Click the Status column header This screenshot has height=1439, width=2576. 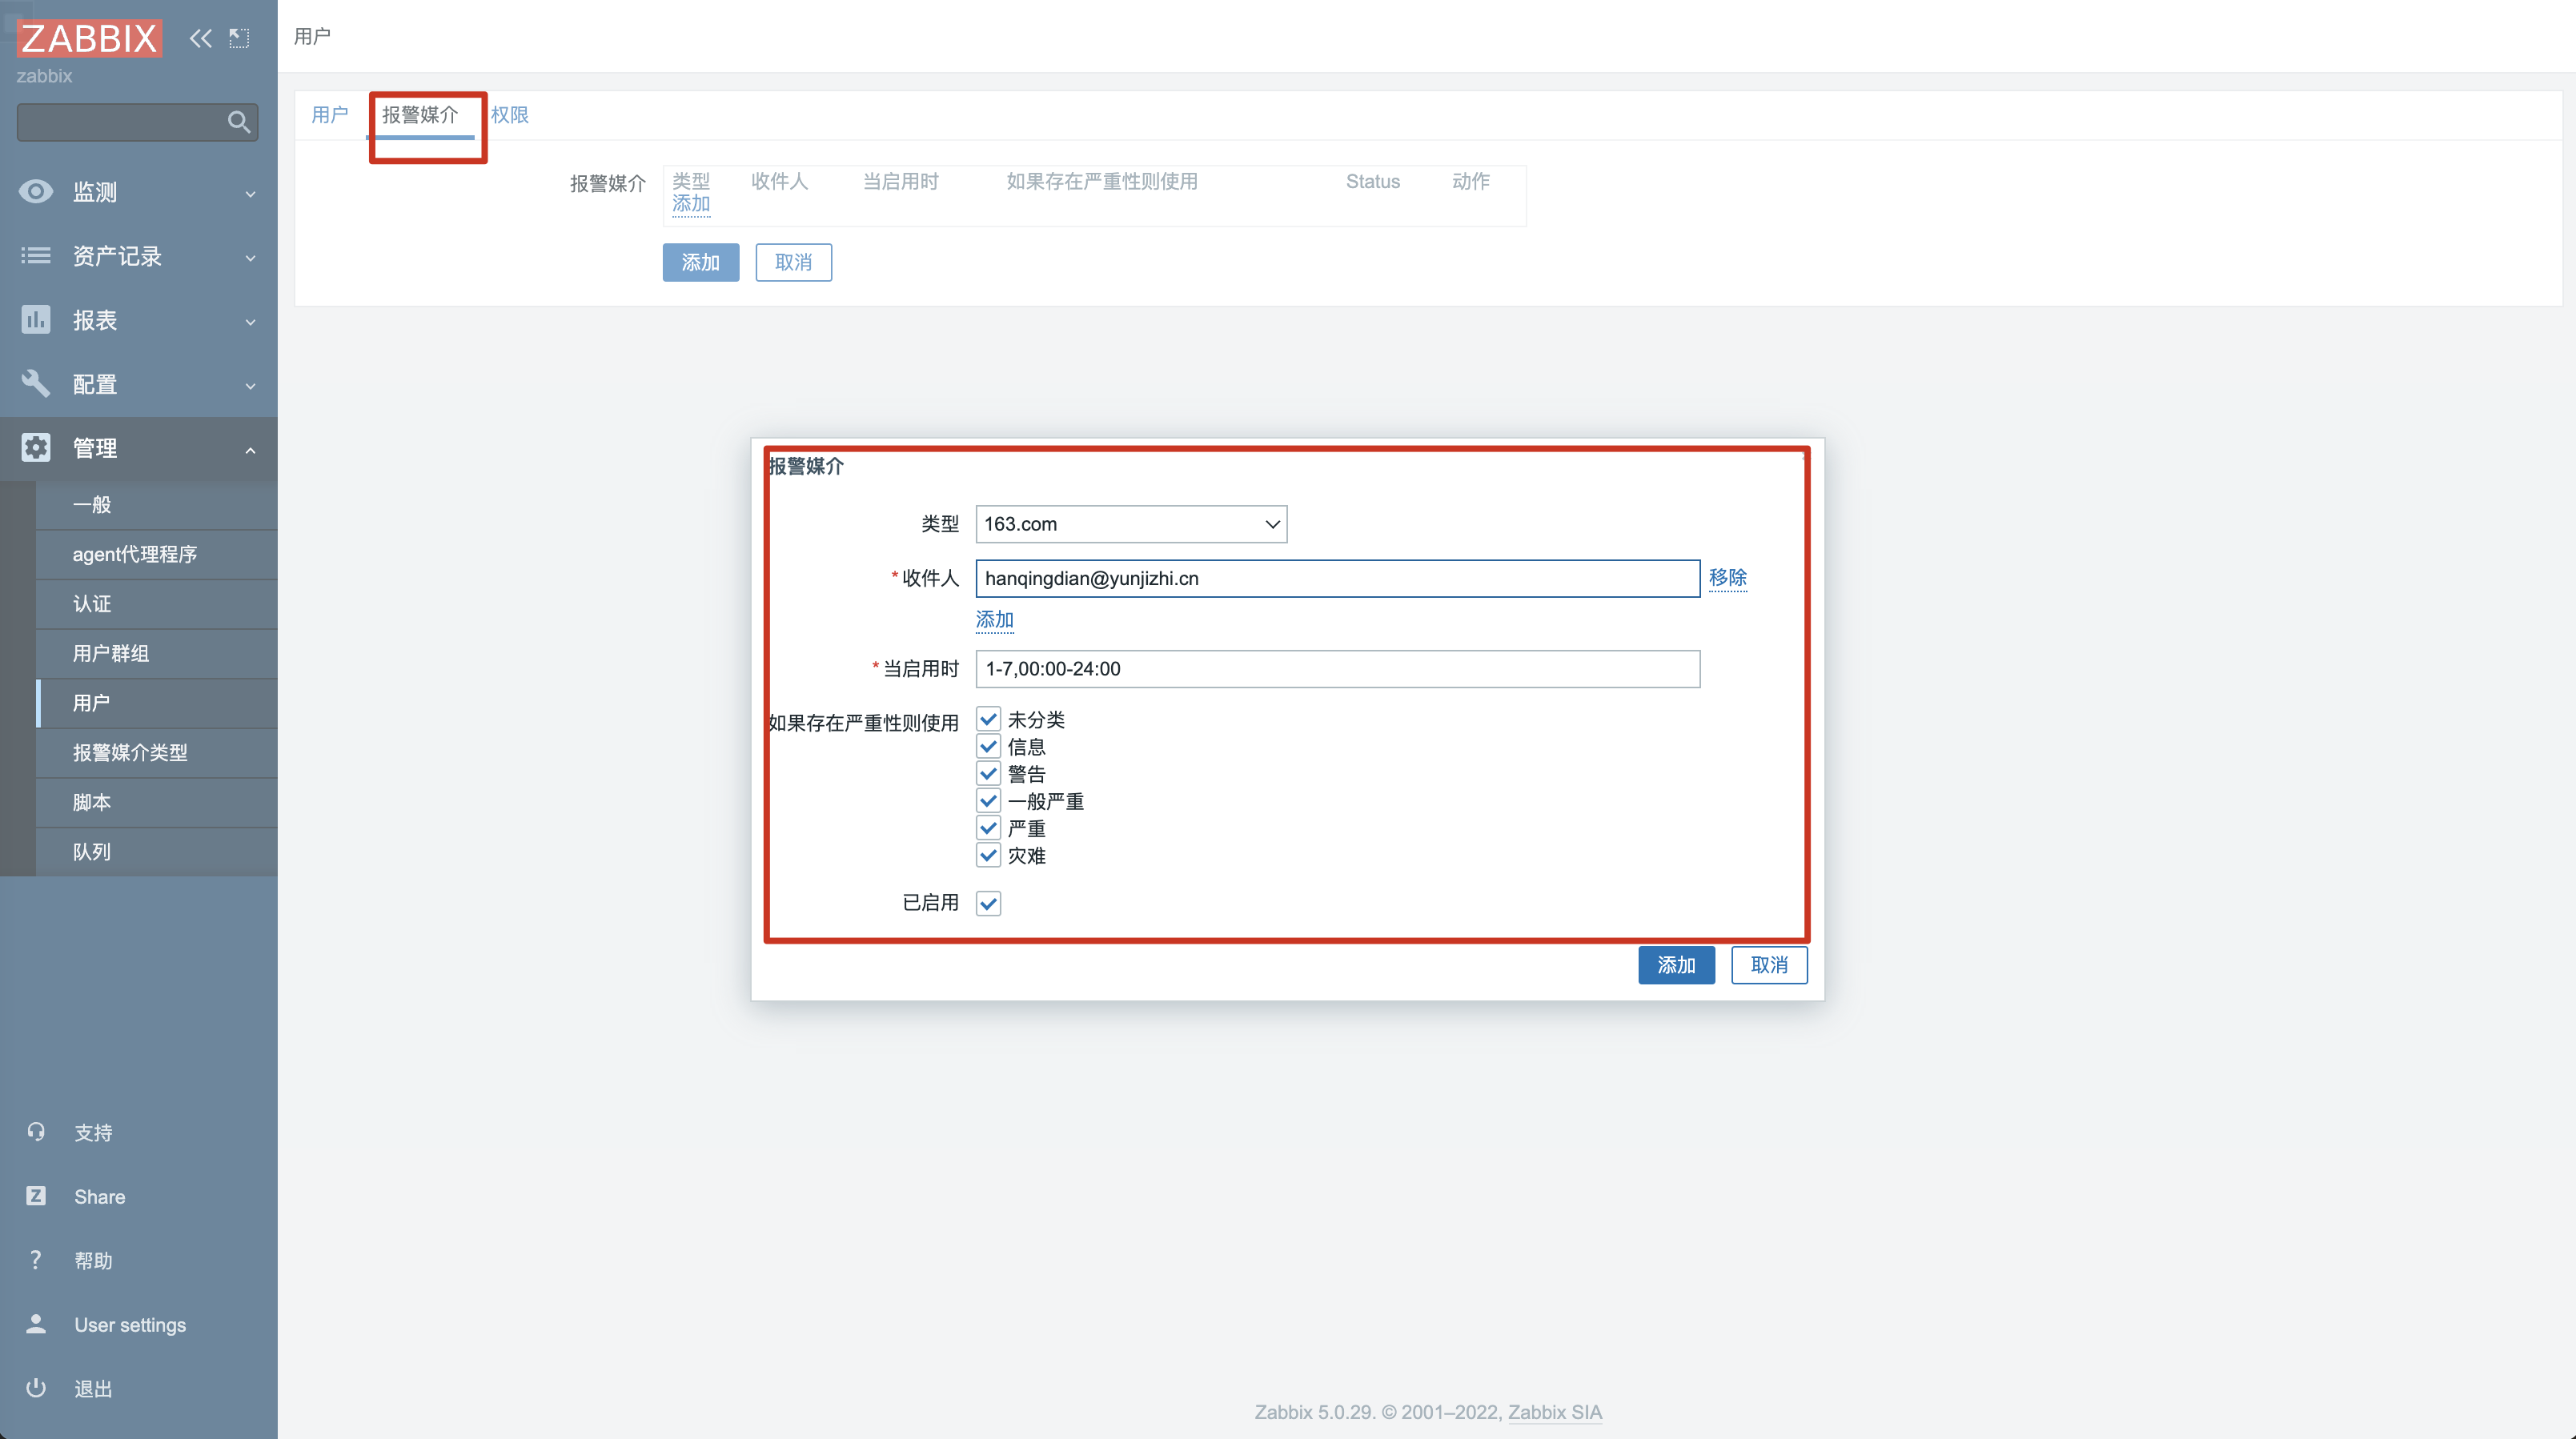pyautogui.click(x=1372, y=181)
